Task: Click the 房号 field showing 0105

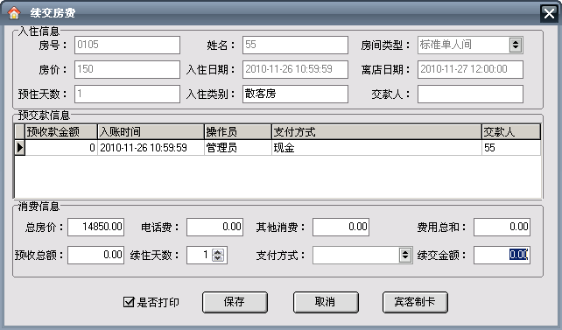Action: coord(127,46)
